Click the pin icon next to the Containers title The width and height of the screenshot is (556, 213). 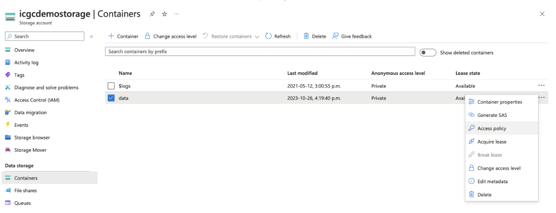tap(153, 14)
